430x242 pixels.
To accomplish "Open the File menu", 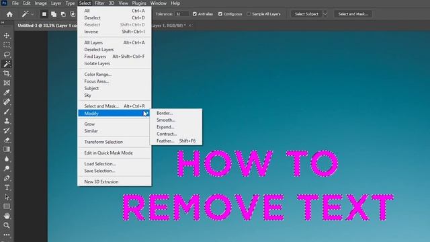I will tap(15, 3).
